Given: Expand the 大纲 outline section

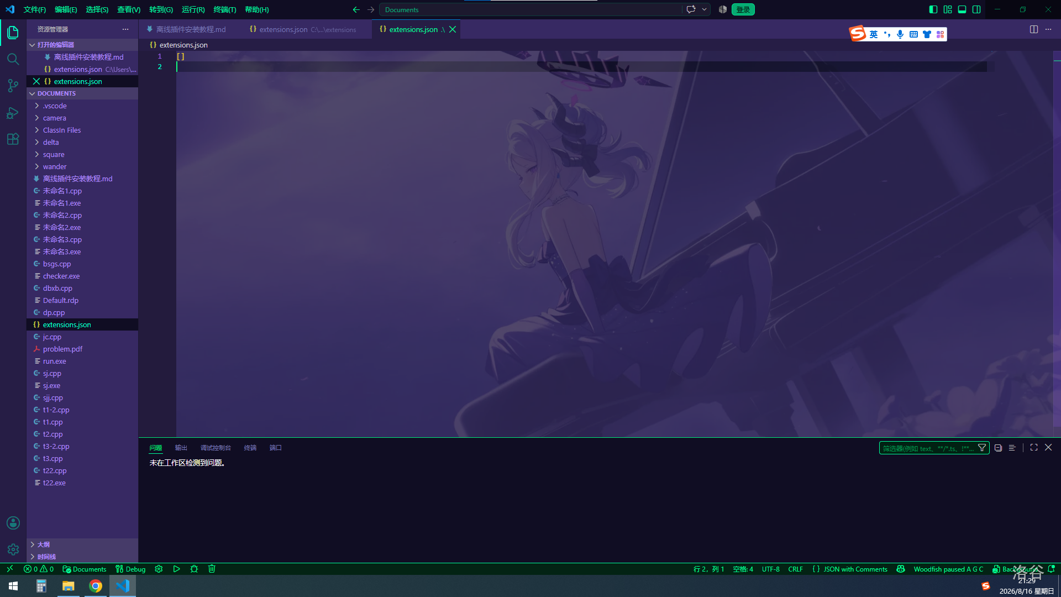Looking at the screenshot, I should point(82,544).
